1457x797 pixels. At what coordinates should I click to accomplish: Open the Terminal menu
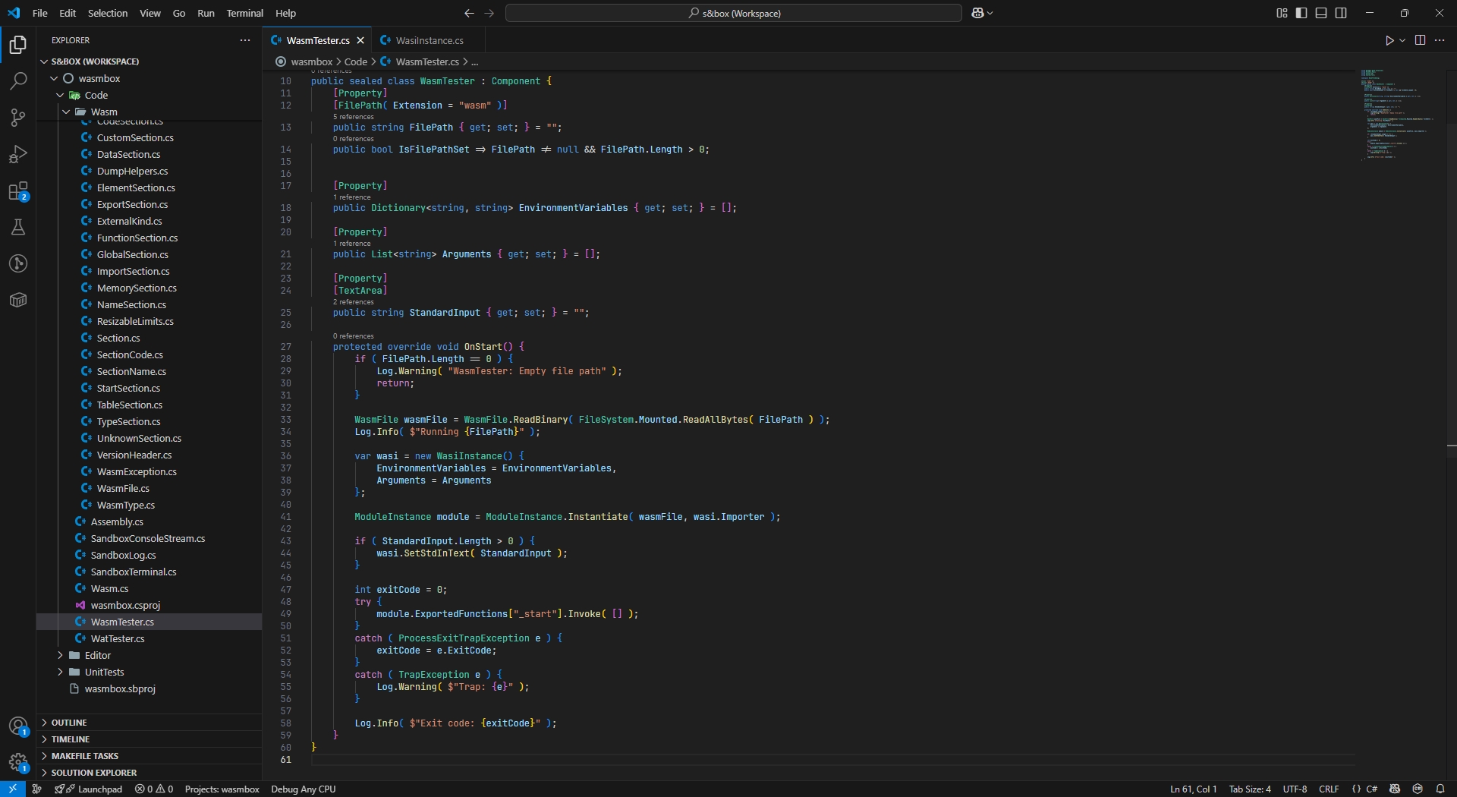[244, 13]
